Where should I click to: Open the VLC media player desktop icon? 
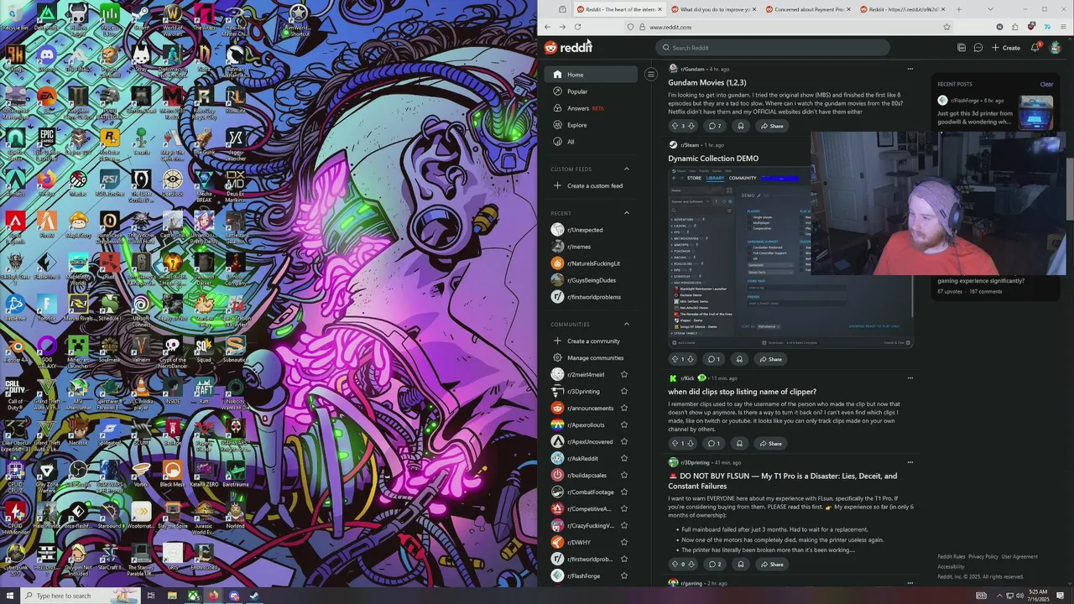[142, 393]
